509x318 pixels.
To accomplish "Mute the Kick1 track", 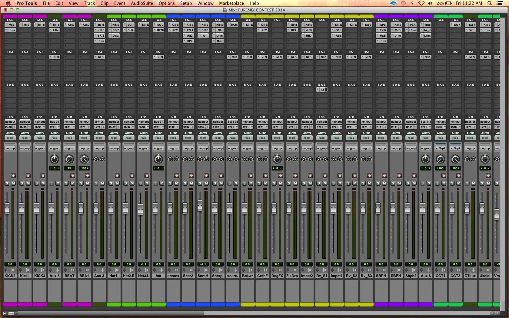I will 28,183.
